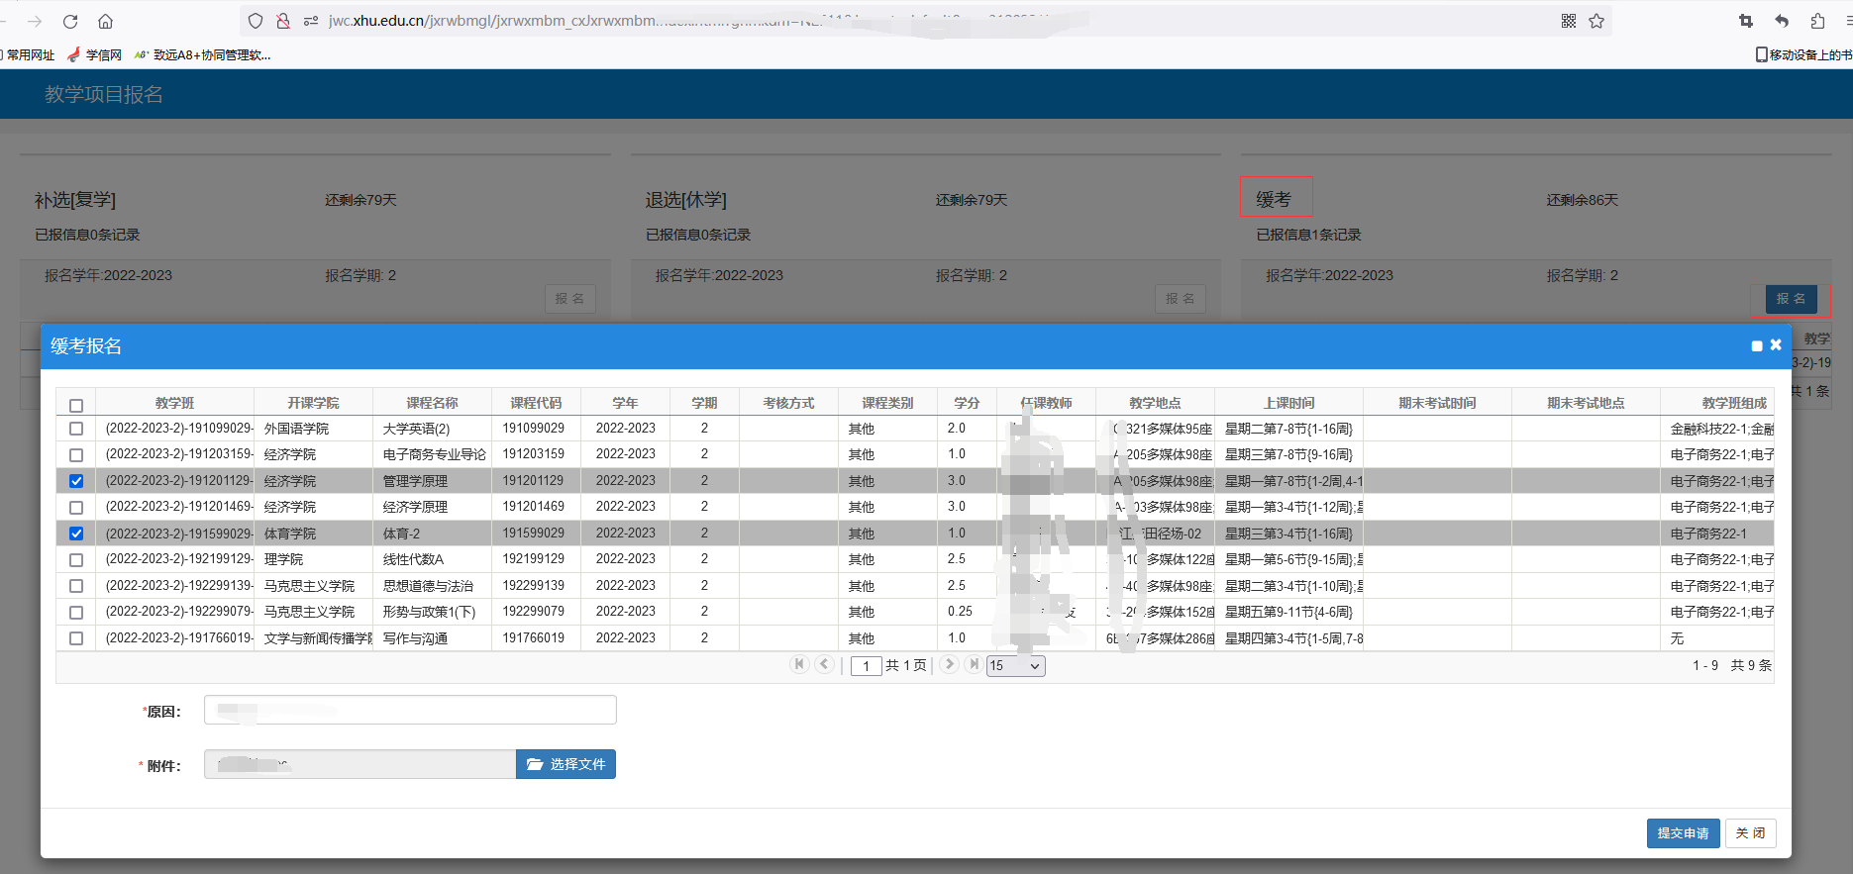1853x874 pixels.
Task: Toggle the select-all checkbox in table header
Action: [x=76, y=405]
